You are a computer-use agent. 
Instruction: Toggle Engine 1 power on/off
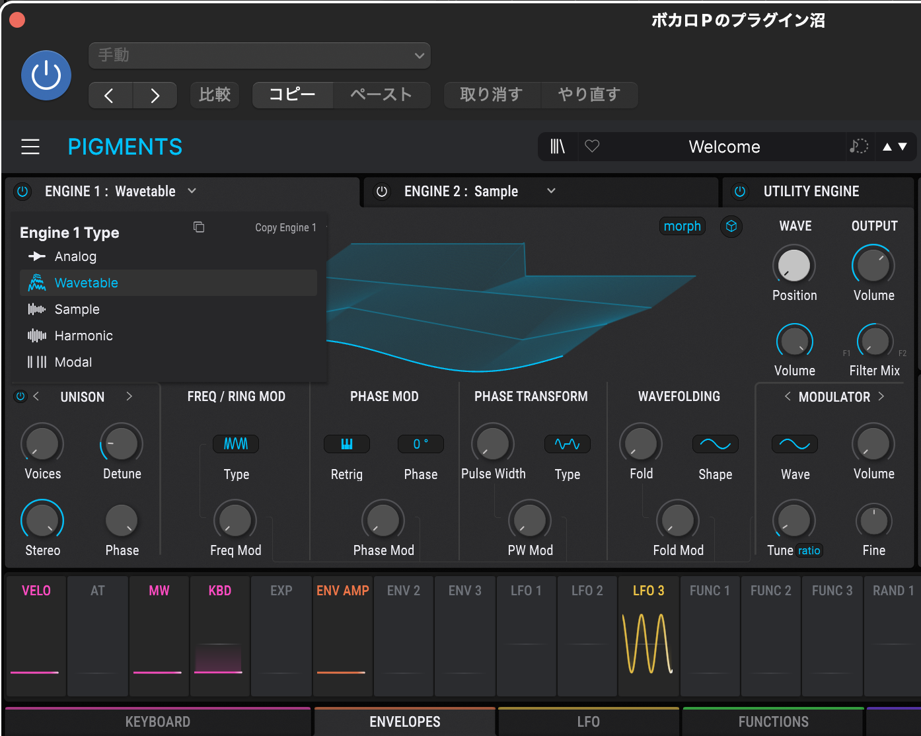tap(22, 192)
